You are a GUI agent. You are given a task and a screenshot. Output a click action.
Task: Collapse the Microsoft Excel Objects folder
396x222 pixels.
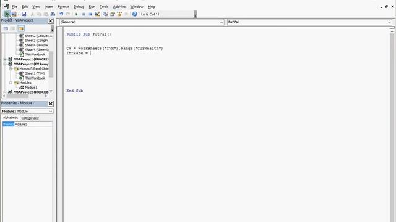click(11, 68)
